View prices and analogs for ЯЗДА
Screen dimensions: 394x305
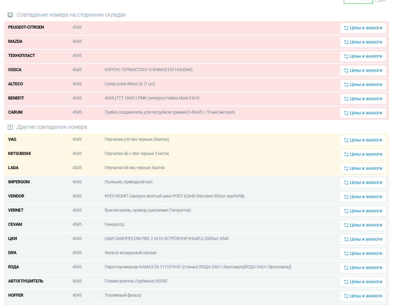tap(363, 268)
